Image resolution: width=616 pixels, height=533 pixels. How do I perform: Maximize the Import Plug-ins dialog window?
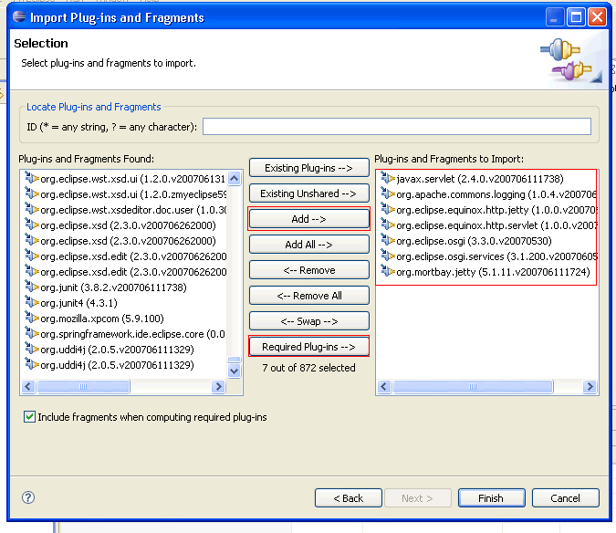pos(576,17)
